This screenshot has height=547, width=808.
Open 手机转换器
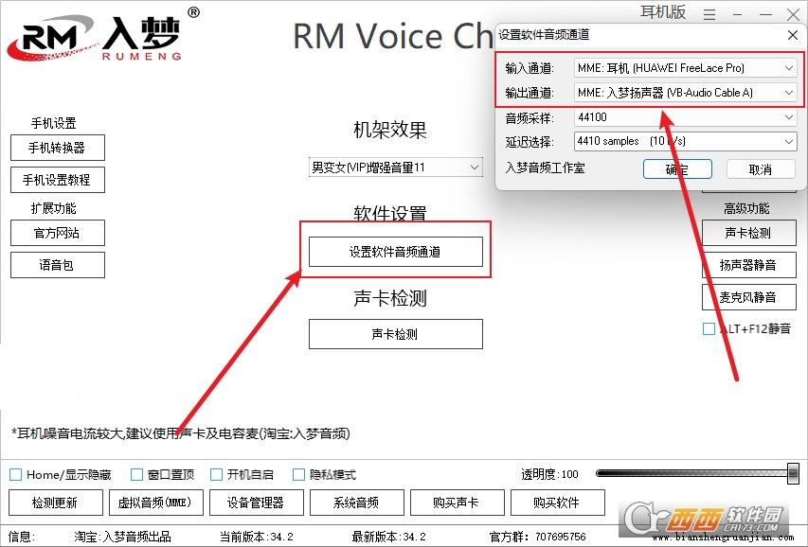click(x=58, y=148)
